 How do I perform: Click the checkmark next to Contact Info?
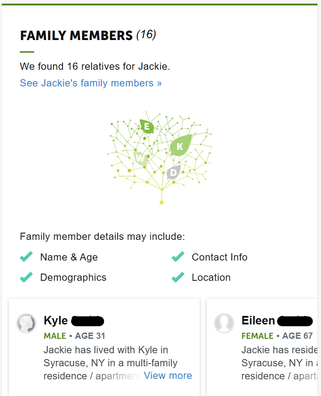(178, 257)
